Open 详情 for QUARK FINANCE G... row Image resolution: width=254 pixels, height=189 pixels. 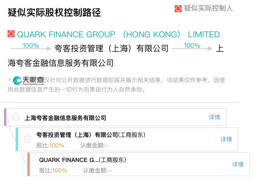[238, 164]
